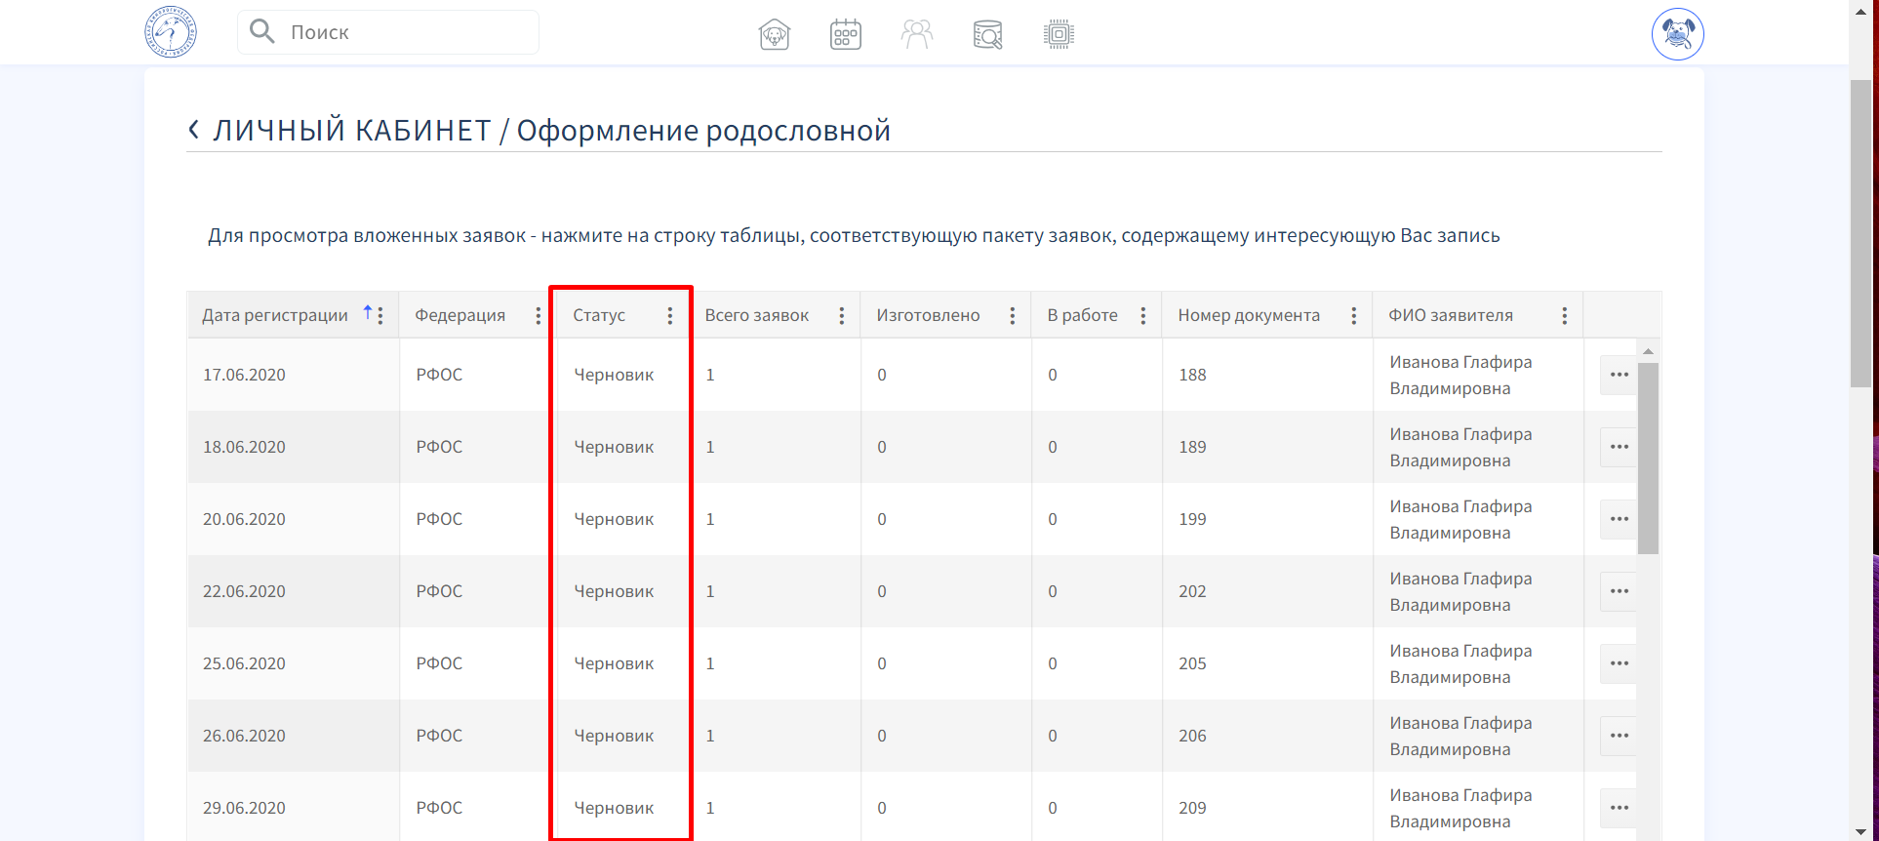The image size is (1879, 841).
Task: Open the dog house icon in navigation
Action: click(x=775, y=34)
